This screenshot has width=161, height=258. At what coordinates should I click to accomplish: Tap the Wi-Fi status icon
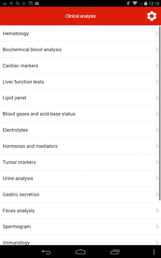tap(135, 3)
